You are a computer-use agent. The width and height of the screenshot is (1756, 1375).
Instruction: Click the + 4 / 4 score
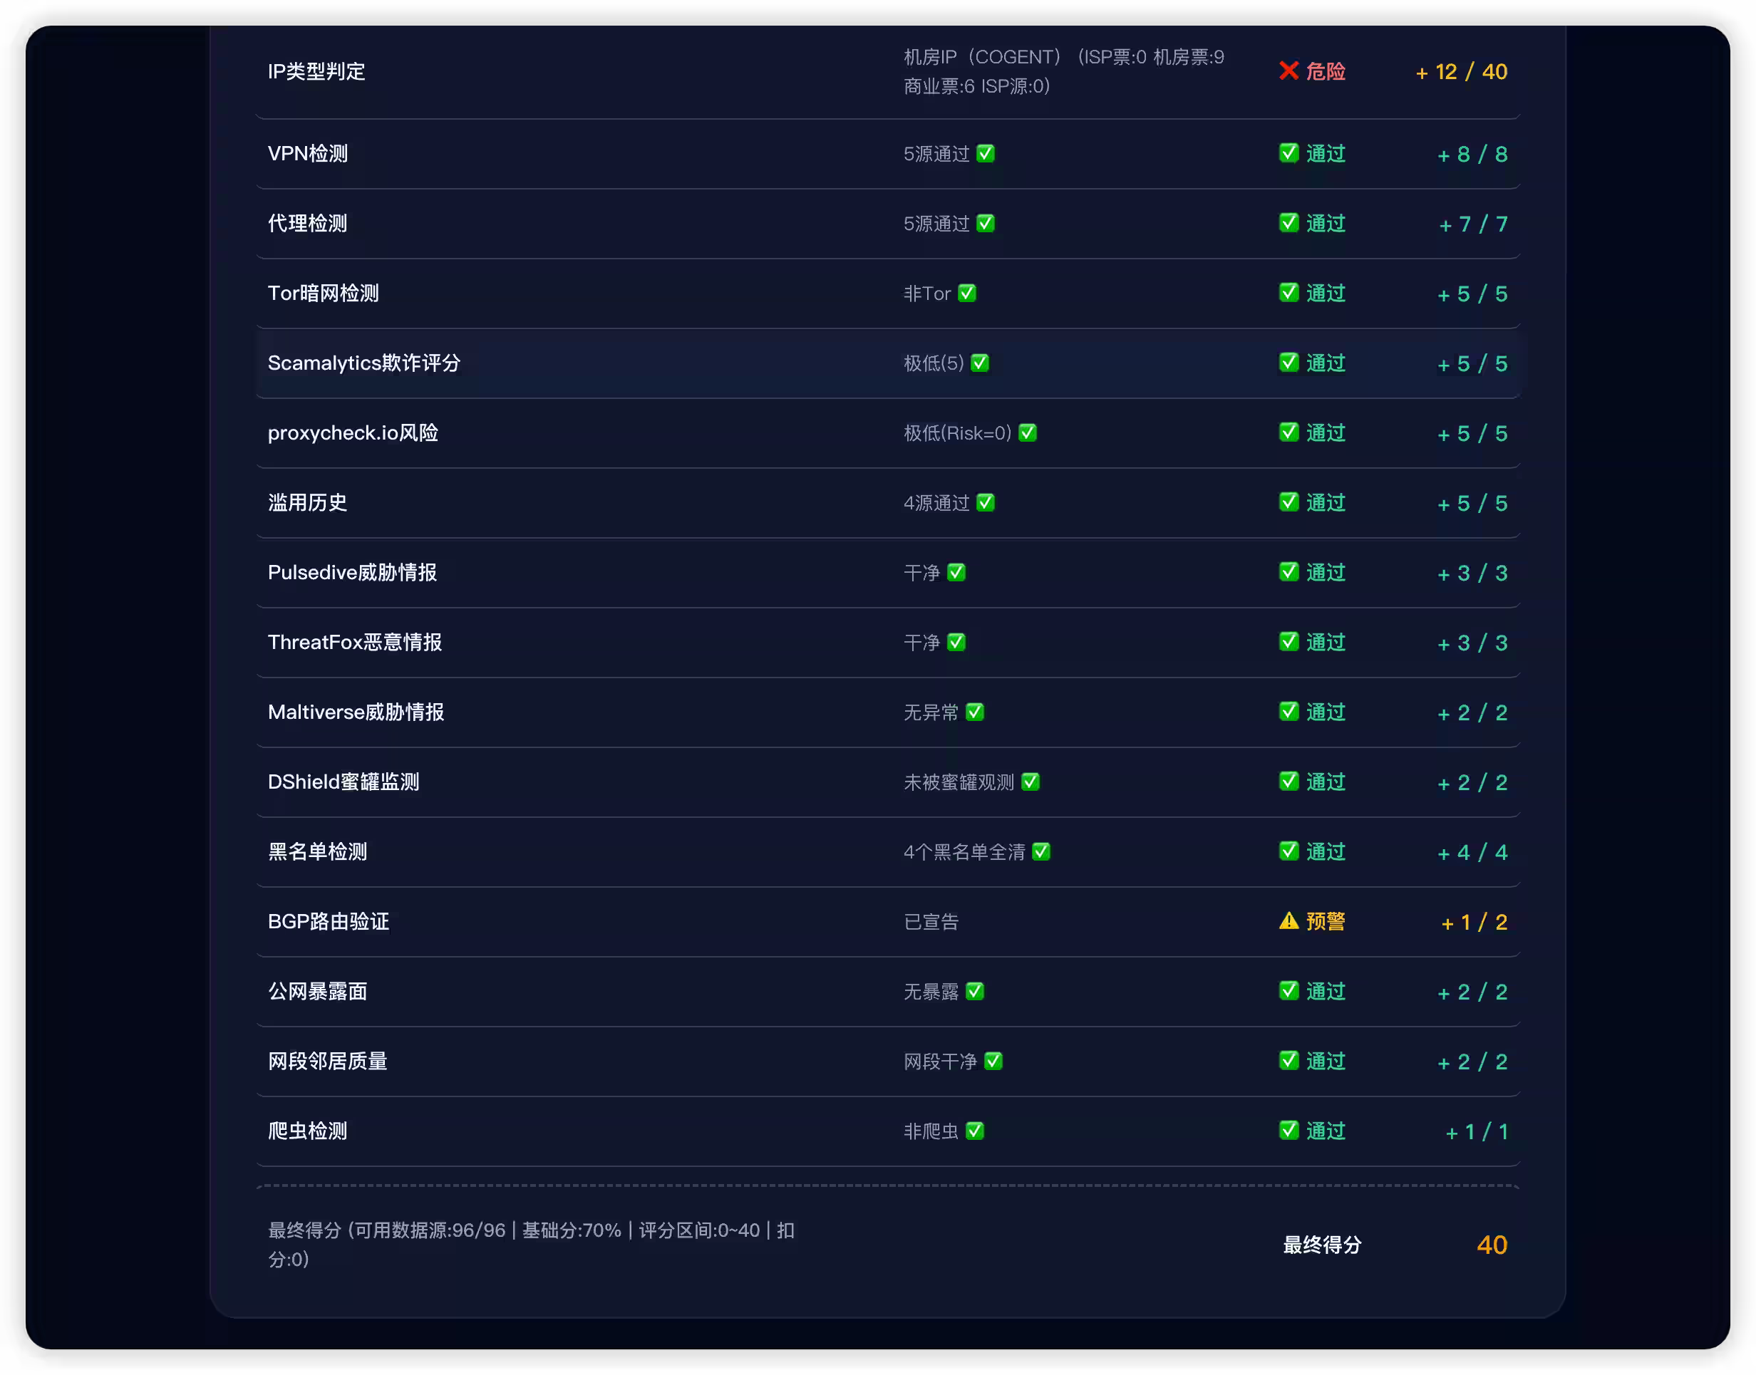1471,852
